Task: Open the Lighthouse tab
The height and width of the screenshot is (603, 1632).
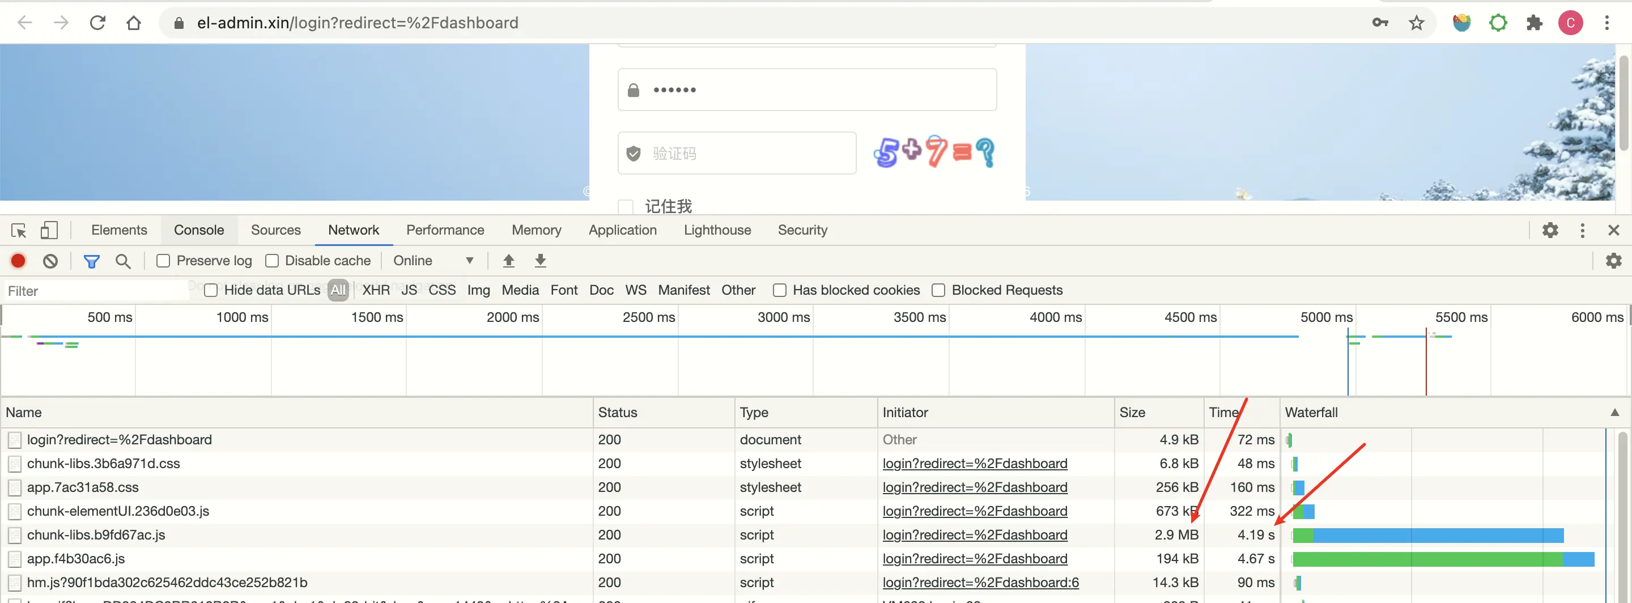Action: (x=717, y=231)
